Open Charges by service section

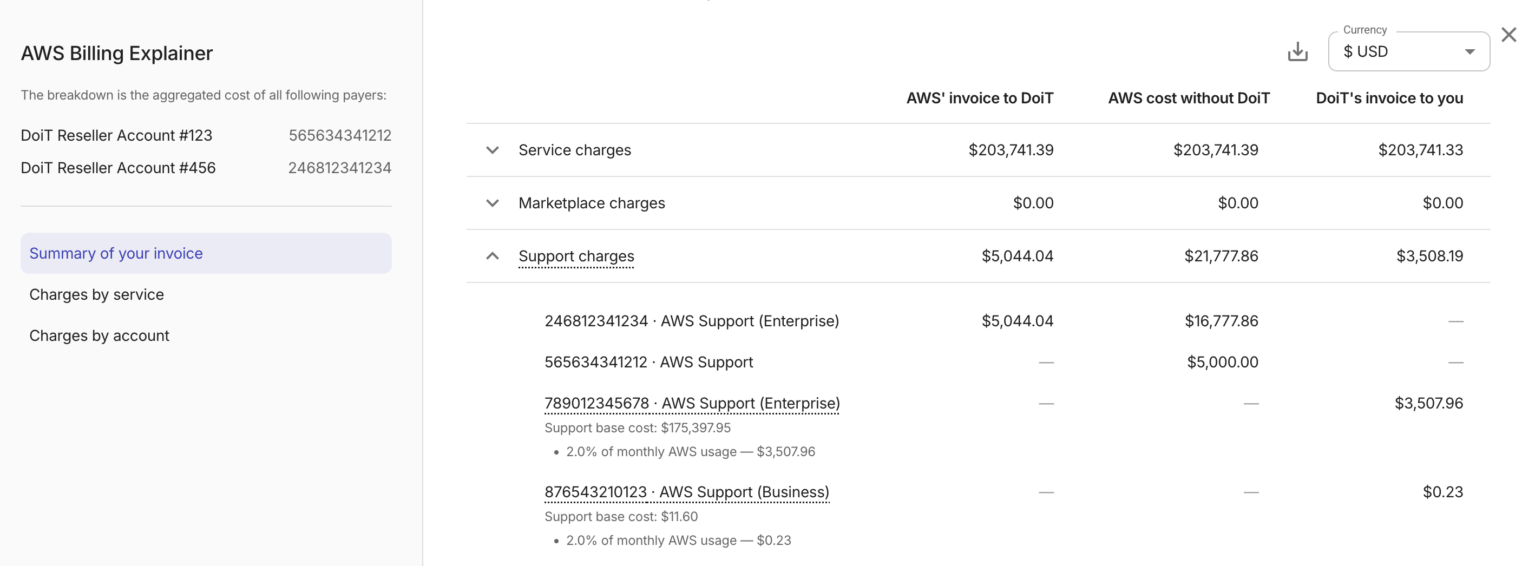pyautogui.click(x=96, y=294)
